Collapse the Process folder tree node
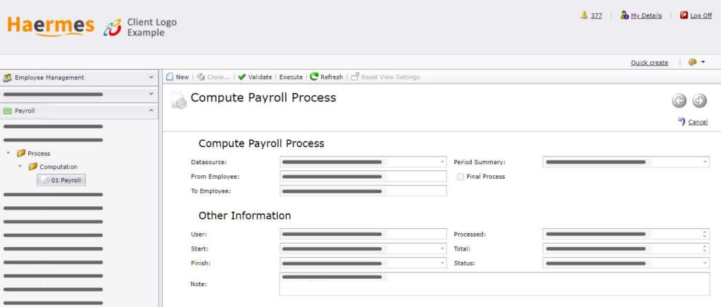The height and width of the screenshot is (307, 721). [x=8, y=153]
